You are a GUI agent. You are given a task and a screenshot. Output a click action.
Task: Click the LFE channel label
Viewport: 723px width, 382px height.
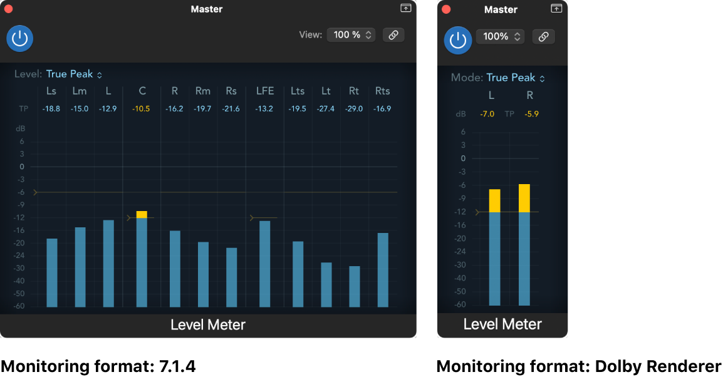(x=264, y=91)
